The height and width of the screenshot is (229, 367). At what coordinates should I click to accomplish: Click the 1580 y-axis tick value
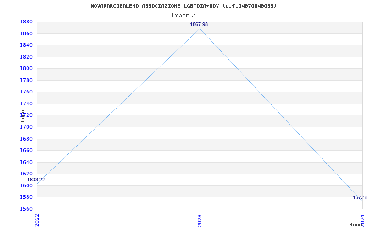pos(26,197)
